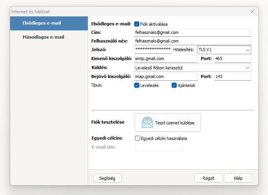Click the envelope icon on test message button
The image size is (268, 195).
coord(147,122)
